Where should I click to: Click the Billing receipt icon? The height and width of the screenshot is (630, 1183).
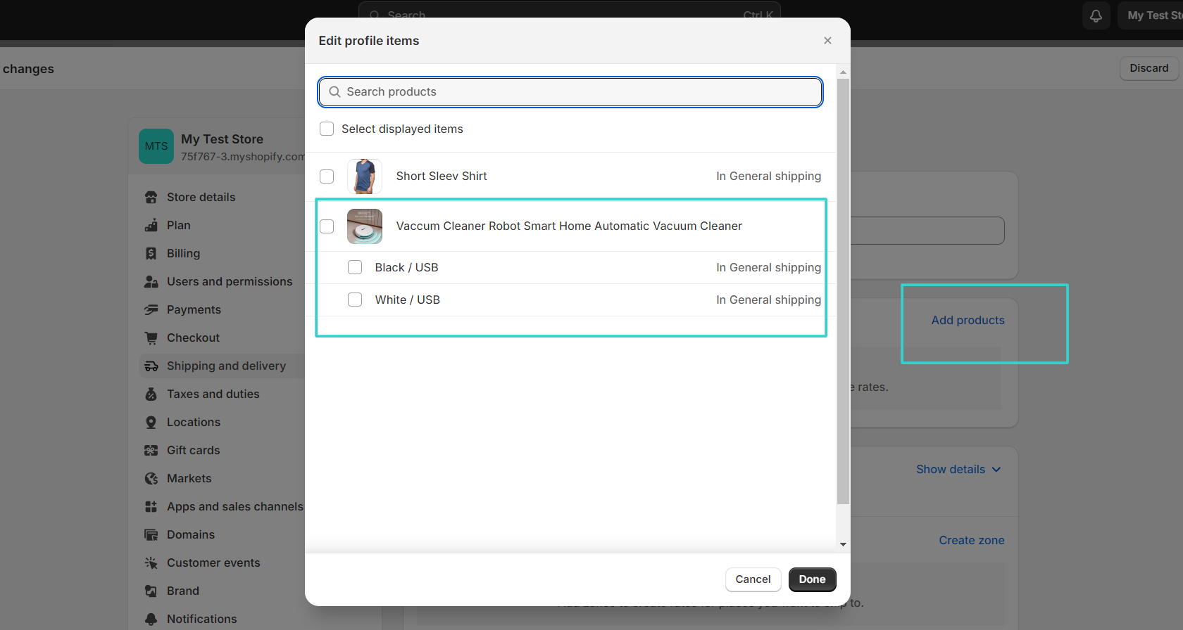pos(151,254)
